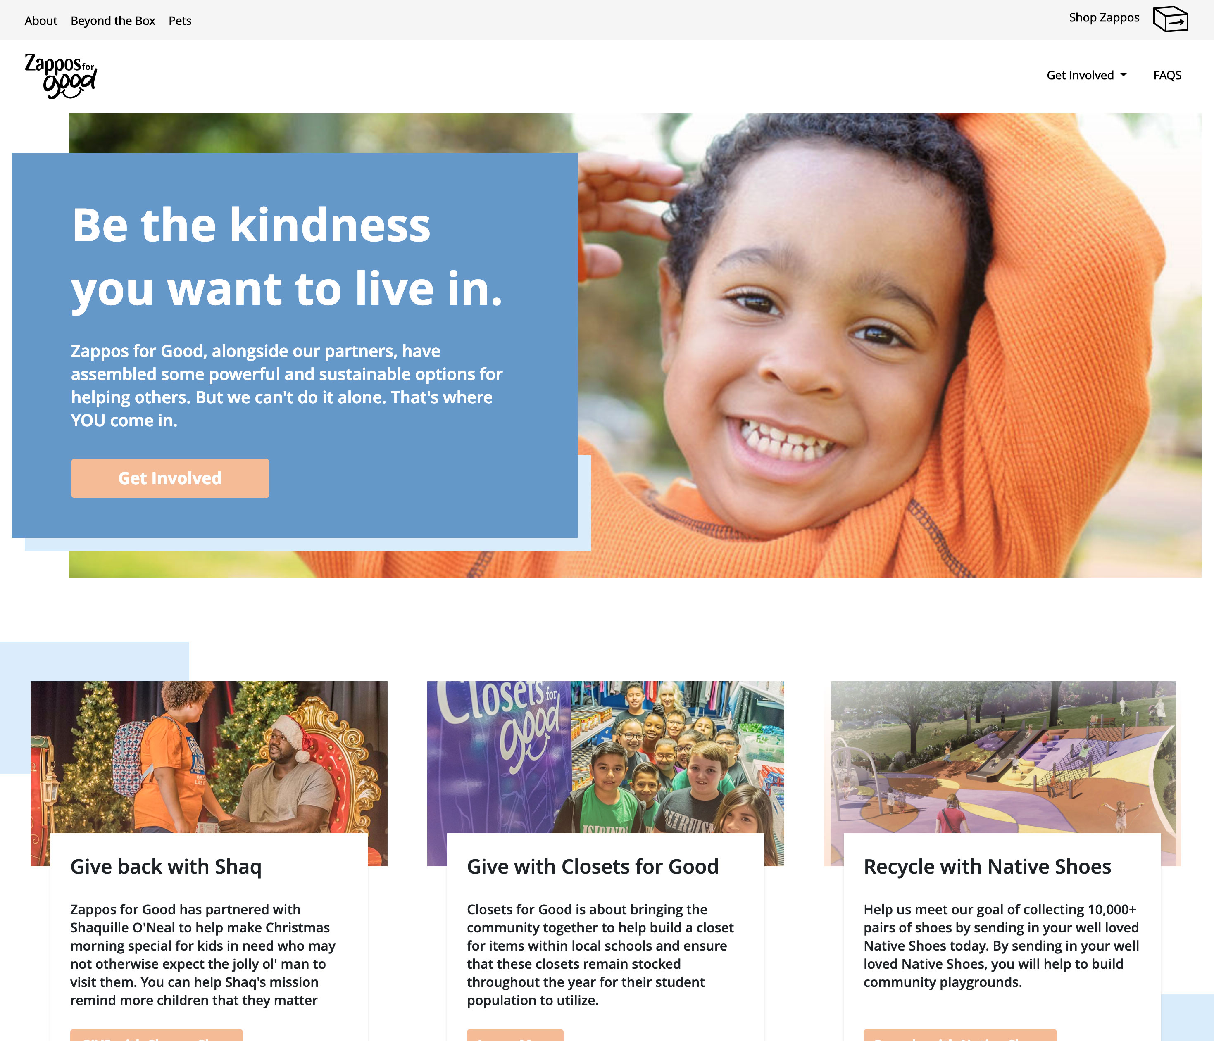Open About navigation menu item

point(40,19)
